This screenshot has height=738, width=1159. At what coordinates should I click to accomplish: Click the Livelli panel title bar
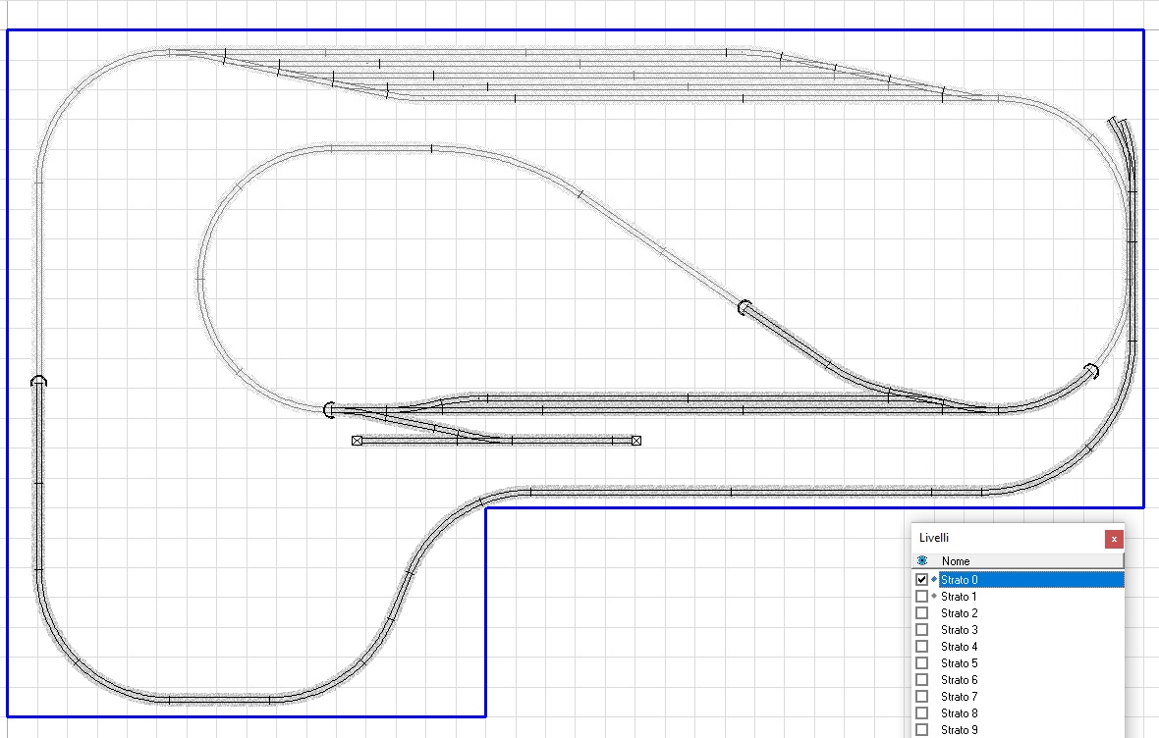coord(1002,538)
